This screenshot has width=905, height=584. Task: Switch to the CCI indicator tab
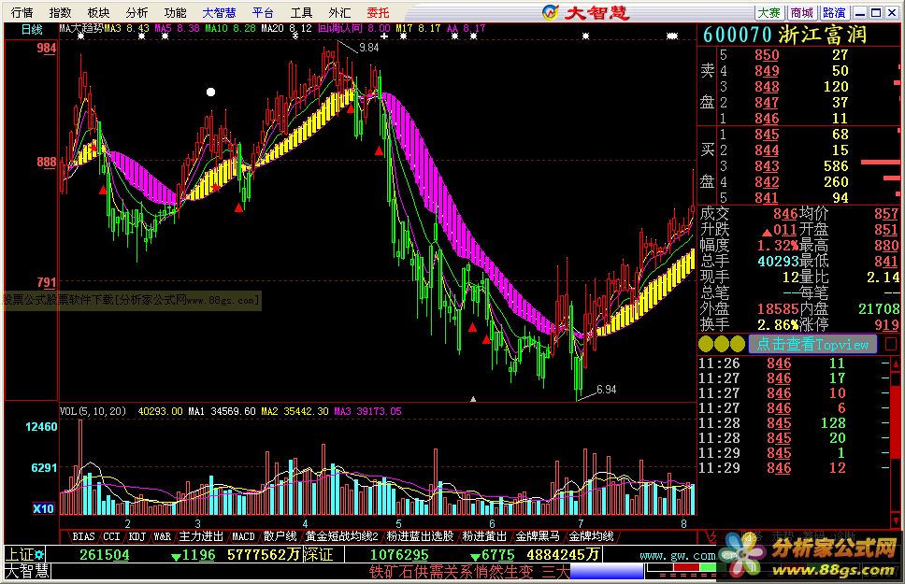(x=111, y=536)
